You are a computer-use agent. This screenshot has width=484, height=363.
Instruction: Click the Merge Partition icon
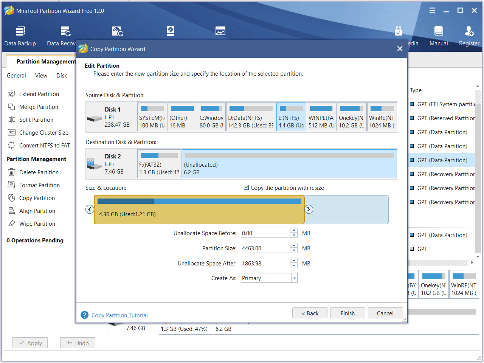click(x=12, y=107)
